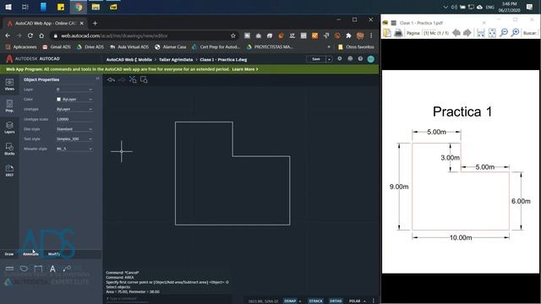This screenshot has height=304, width=541.
Task: Open AutoCAD Web & Mobile breadcrumb
Action: tap(129, 60)
